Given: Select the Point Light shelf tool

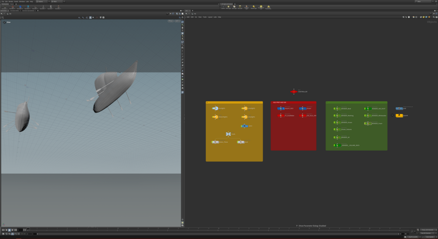Looking at the screenshot, I should point(228,7).
